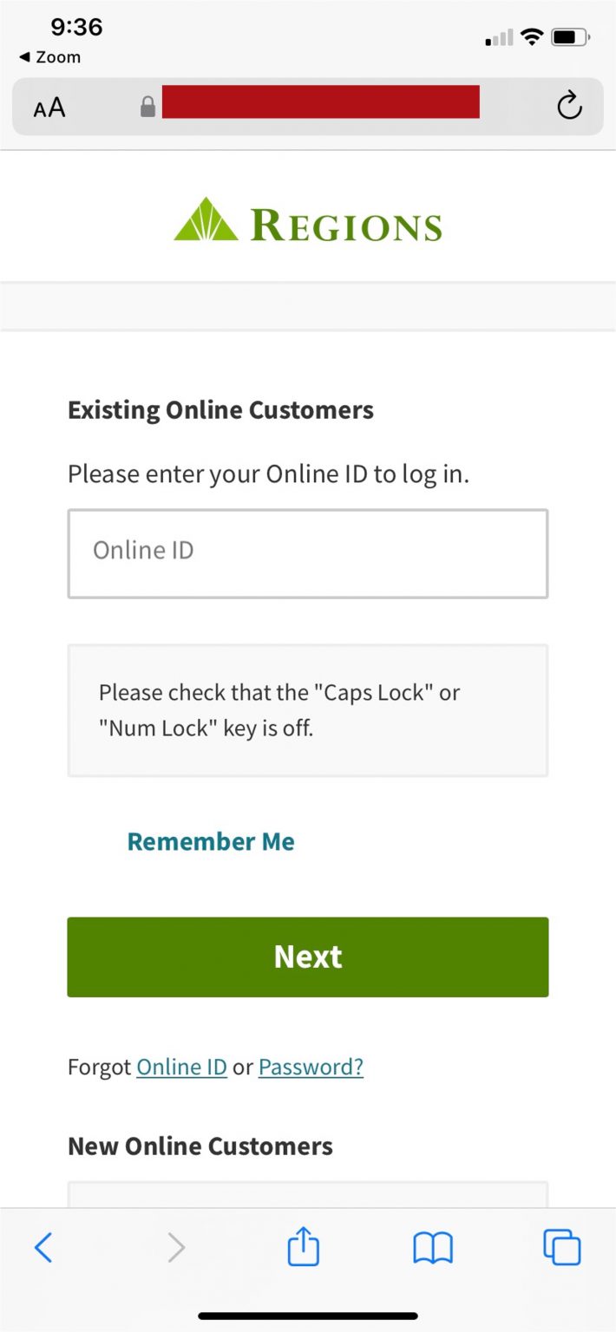Open the Share sheet icon
The image size is (616, 1332).
pyautogui.click(x=304, y=1248)
